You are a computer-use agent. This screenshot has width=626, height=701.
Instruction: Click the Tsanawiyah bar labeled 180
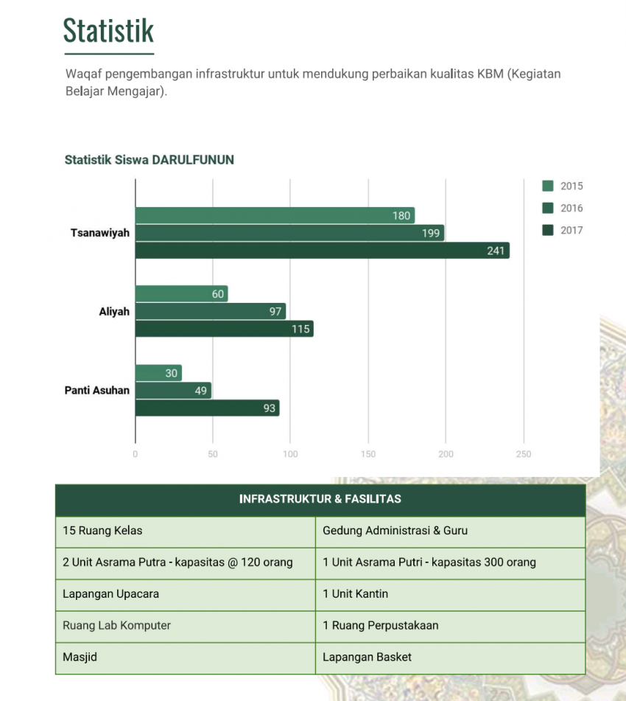click(275, 215)
